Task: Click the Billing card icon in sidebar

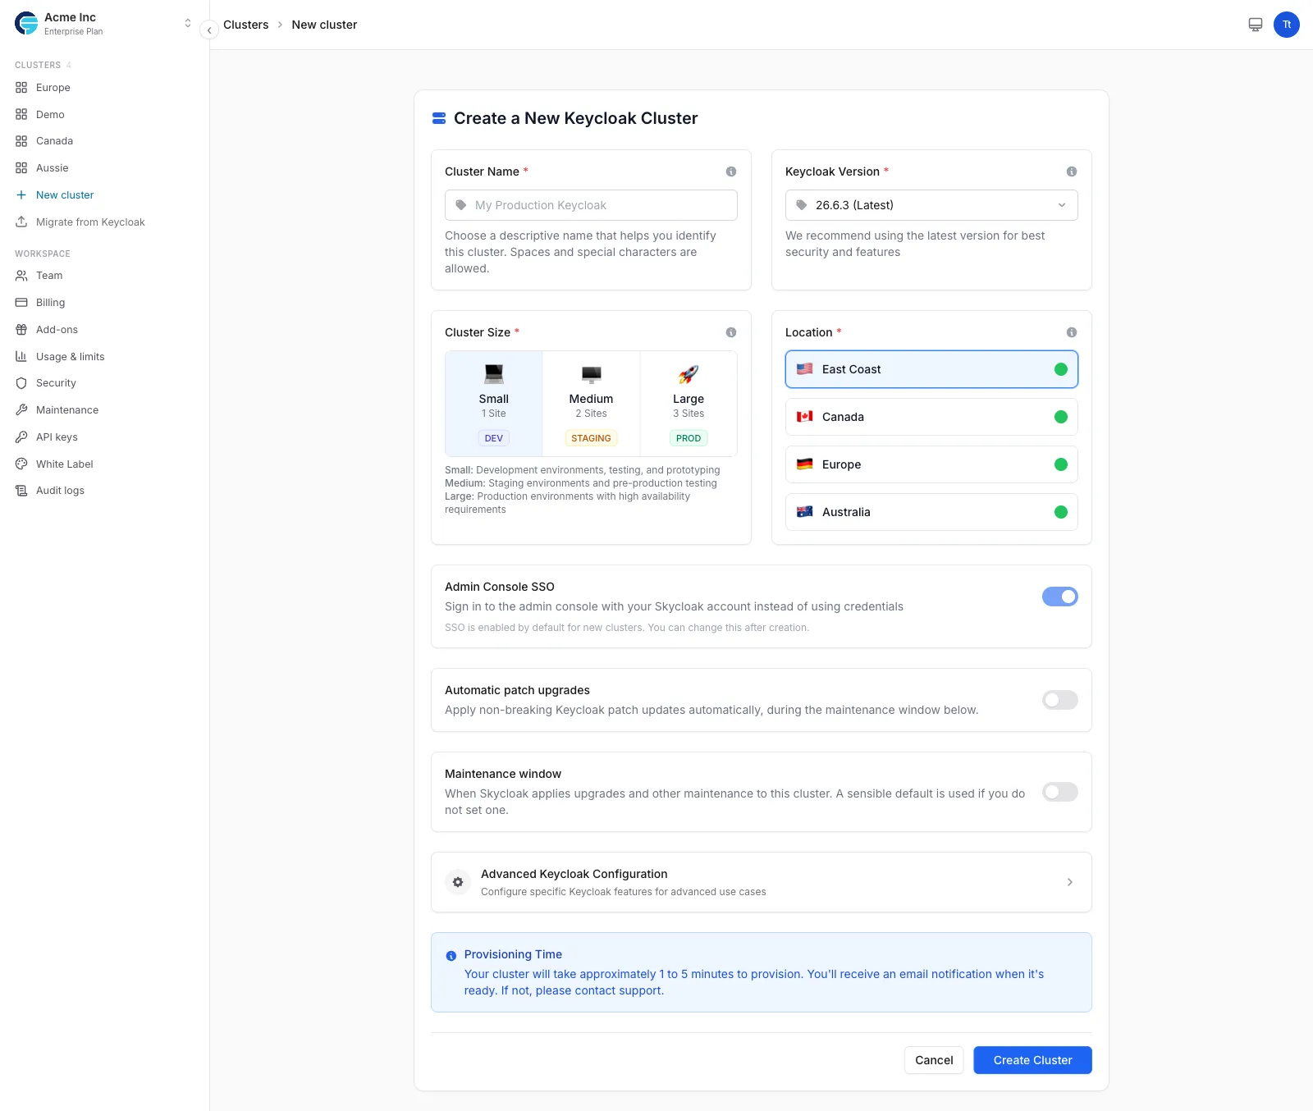Action: coord(21,303)
